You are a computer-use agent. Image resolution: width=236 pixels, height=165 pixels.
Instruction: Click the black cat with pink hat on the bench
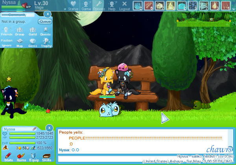[126, 81]
